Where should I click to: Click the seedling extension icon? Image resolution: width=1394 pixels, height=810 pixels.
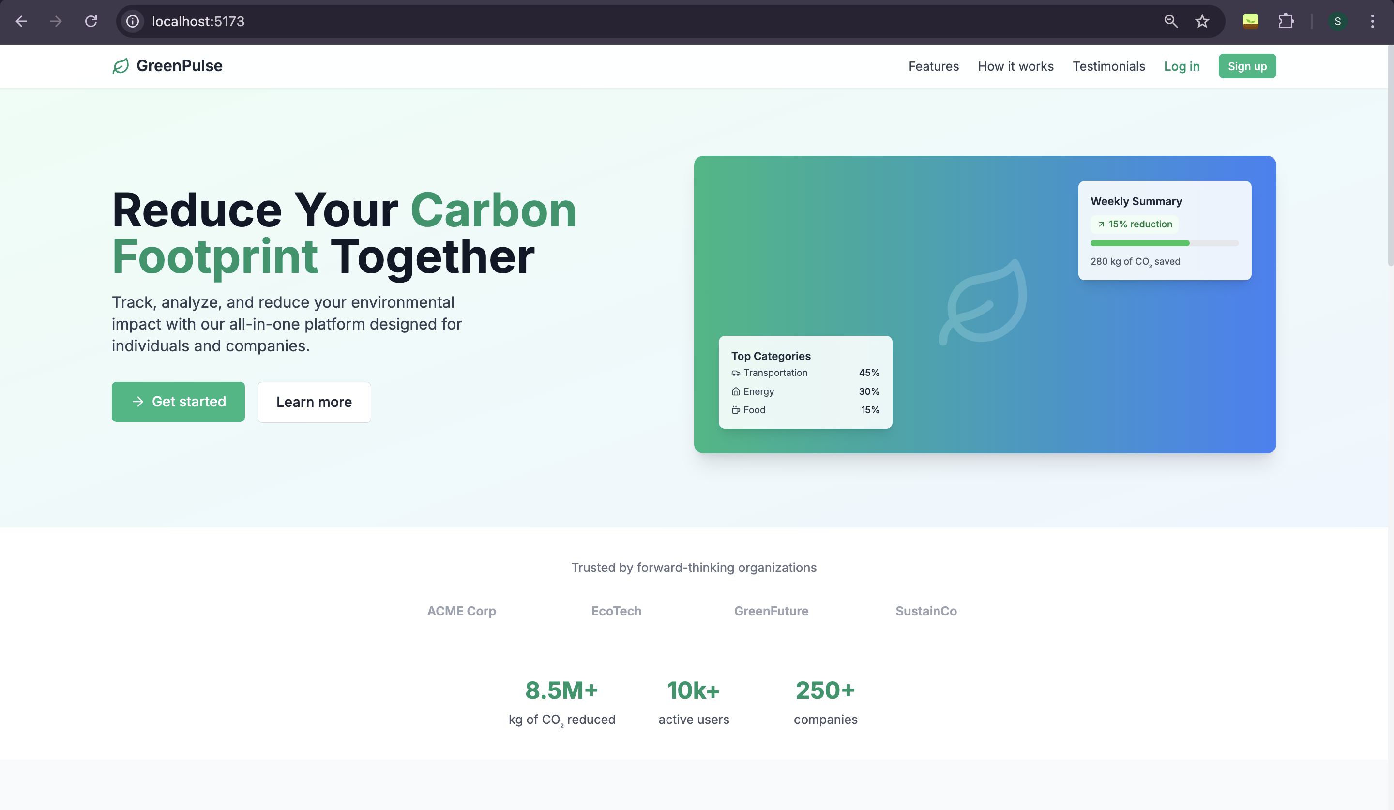tap(1250, 21)
